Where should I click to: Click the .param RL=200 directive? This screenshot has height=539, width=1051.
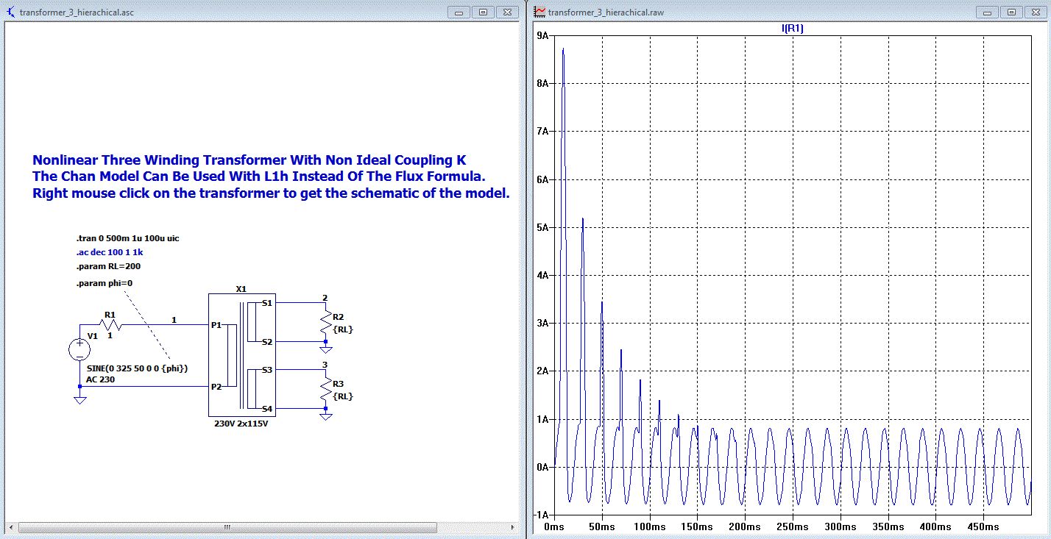tap(108, 266)
